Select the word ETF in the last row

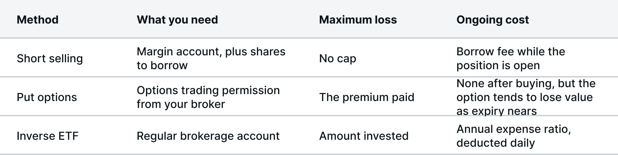pyautogui.click(x=68, y=136)
